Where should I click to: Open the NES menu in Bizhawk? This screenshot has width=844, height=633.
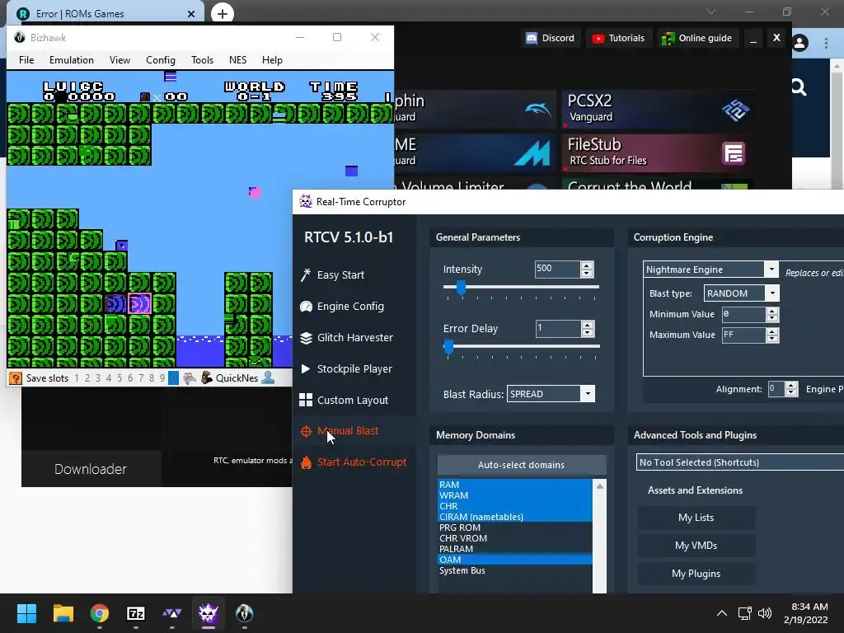click(x=237, y=59)
